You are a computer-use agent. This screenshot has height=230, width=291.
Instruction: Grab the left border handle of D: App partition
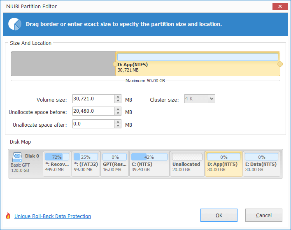point(115,64)
